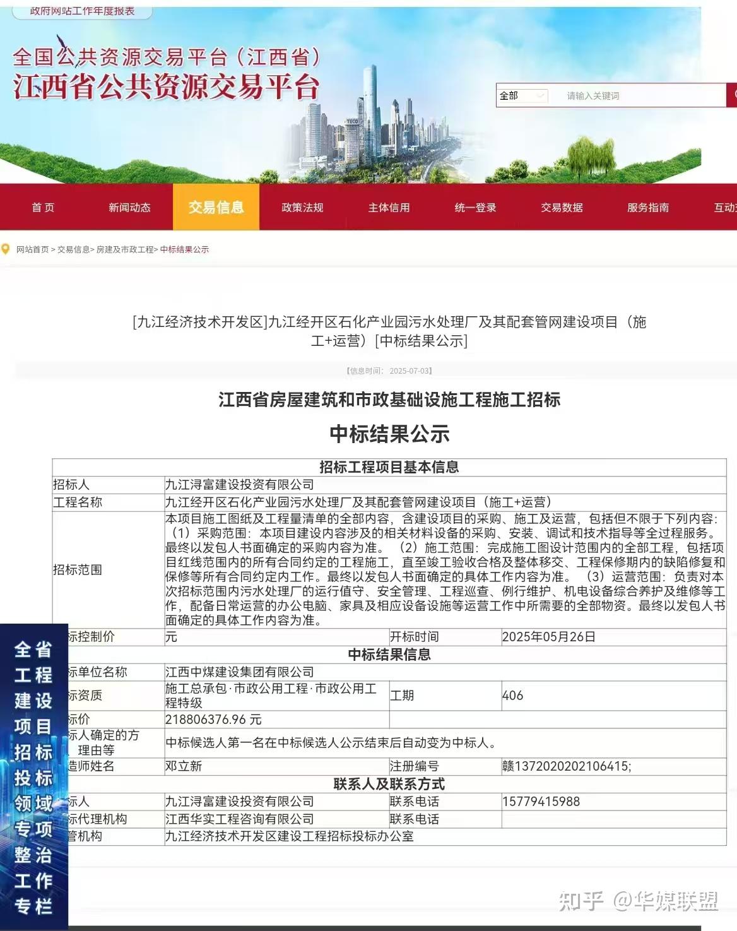Click the 406 duration value cell
This screenshot has height=931, width=737.
click(614, 696)
